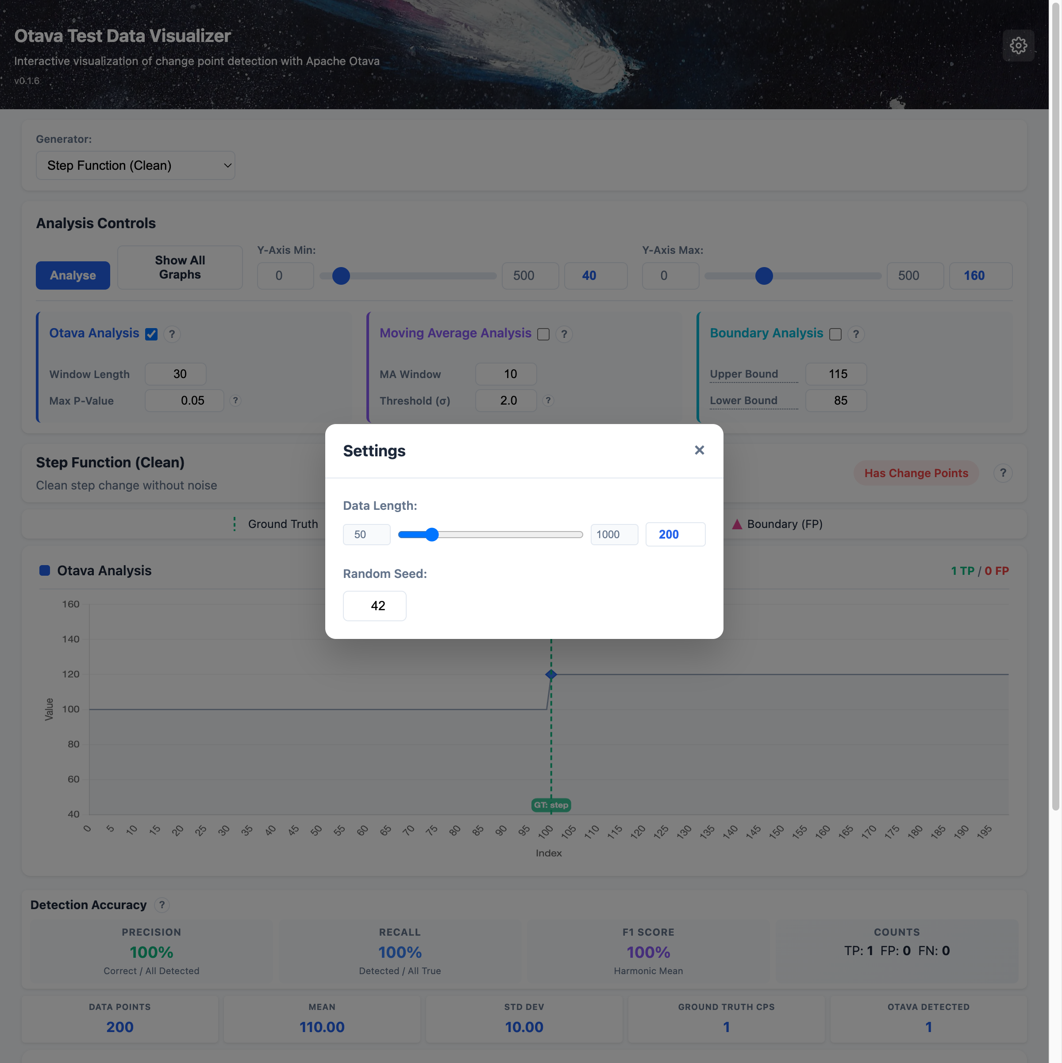Close the Settings dialog
This screenshot has height=1063, width=1062.
pyautogui.click(x=699, y=450)
